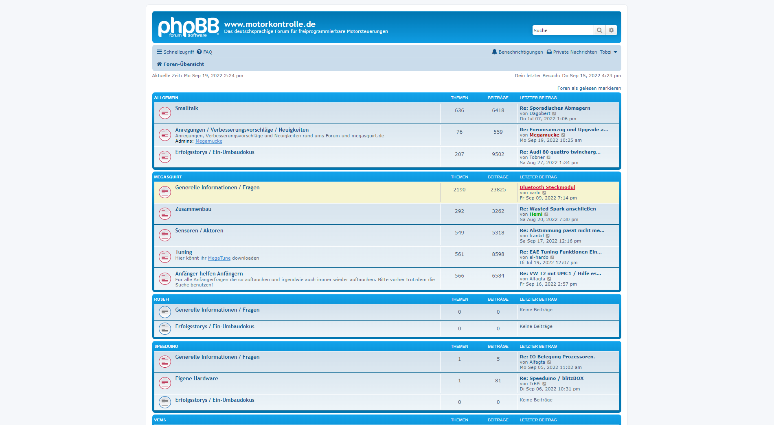Expand the Tobzi user dropdown
Image resolution: width=774 pixels, height=425 pixels.
tap(608, 52)
